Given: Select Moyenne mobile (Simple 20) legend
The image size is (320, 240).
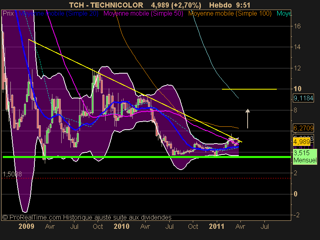Looking at the screenshot, I should tap(58, 14).
